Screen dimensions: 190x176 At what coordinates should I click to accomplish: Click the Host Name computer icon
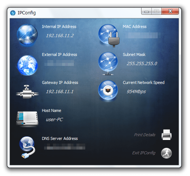pos(27,118)
